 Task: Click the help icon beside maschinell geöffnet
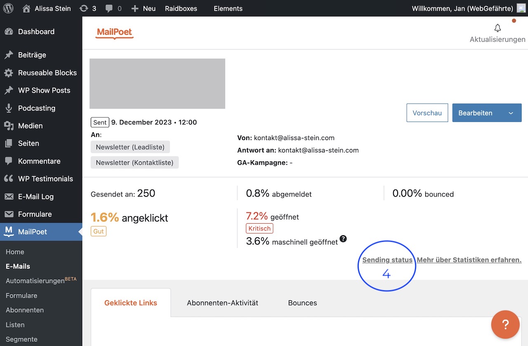tap(343, 239)
